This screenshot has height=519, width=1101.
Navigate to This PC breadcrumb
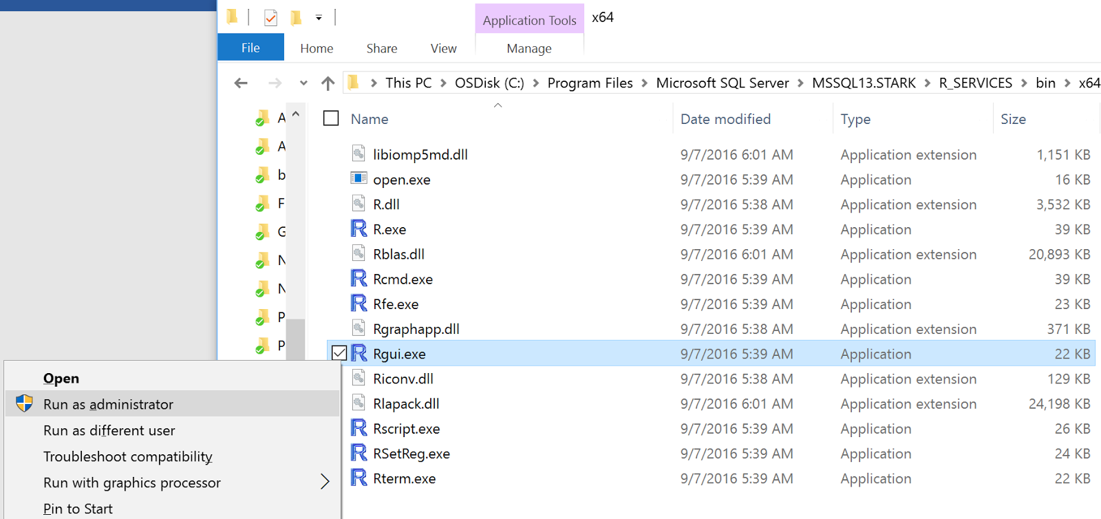coord(409,83)
